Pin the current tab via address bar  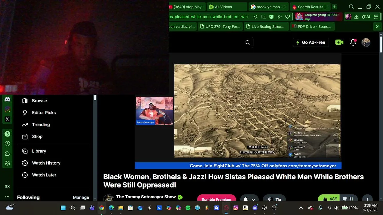pyautogui.click(x=255, y=17)
